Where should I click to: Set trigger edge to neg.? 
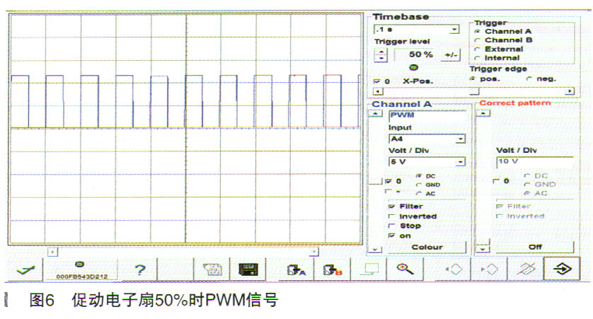pos(529,79)
